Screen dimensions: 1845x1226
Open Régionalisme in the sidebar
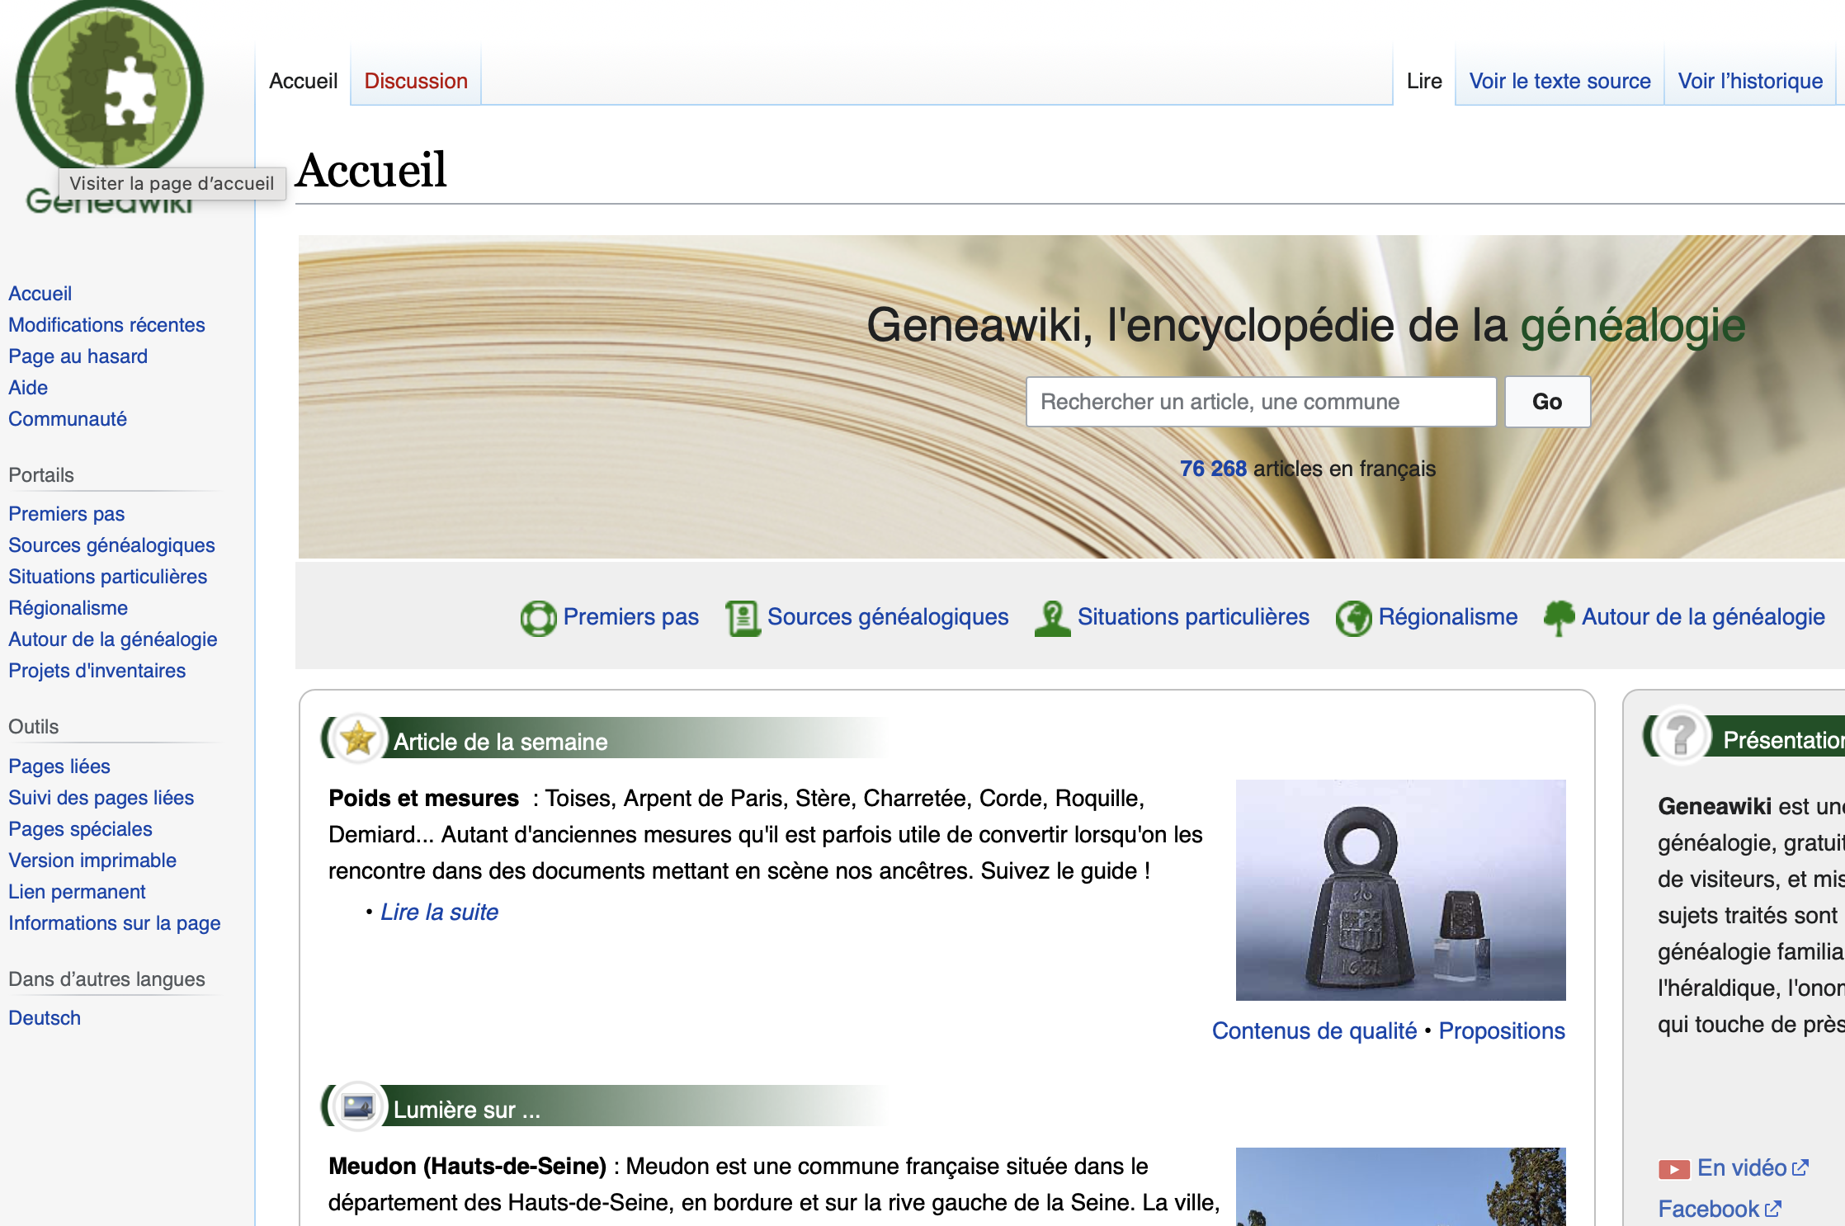click(68, 608)
